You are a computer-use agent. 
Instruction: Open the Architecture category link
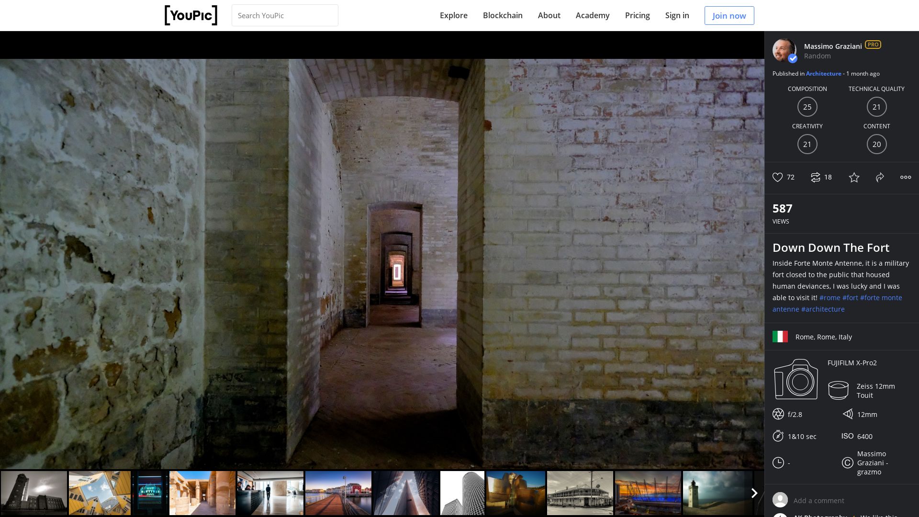click(823, 74)
